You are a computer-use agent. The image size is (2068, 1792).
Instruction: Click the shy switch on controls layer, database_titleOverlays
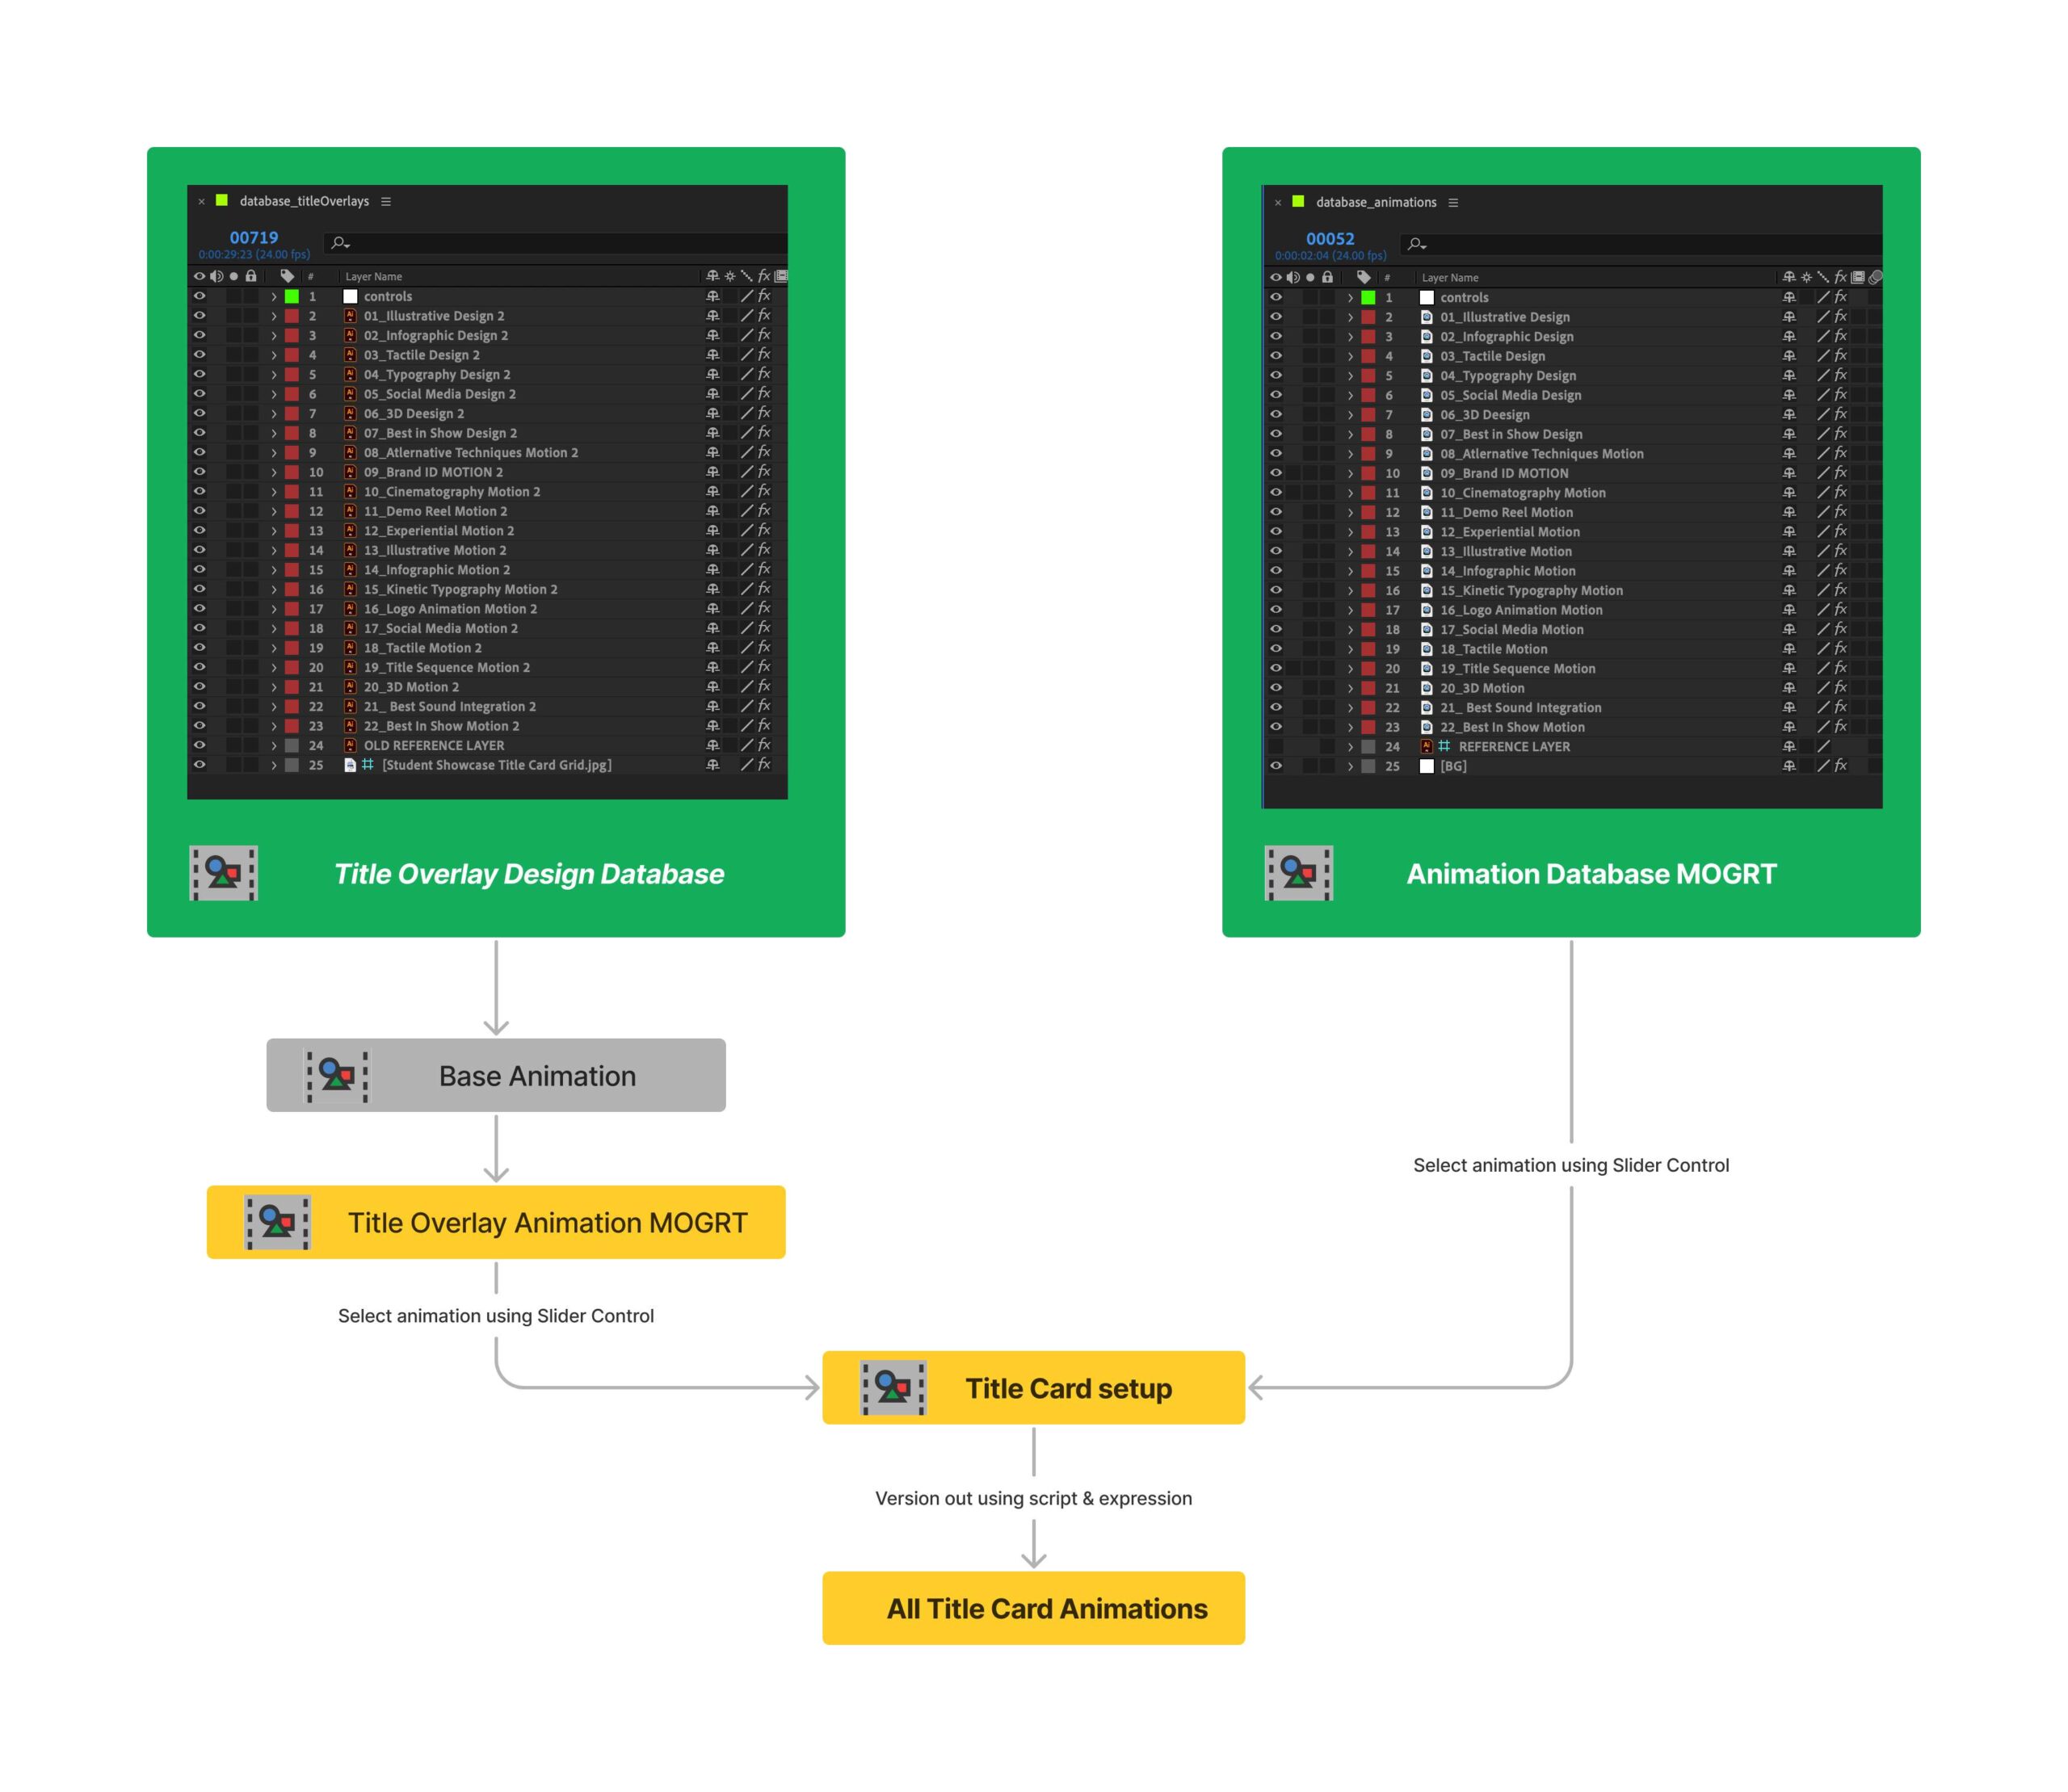click(x=712, y=297)
